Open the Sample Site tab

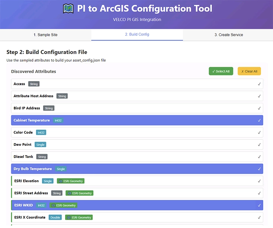[x=46, y=35]
